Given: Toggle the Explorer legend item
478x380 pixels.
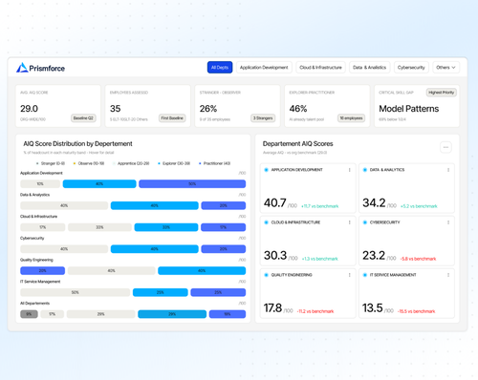Looking at the screenshot, I should 174,163.
